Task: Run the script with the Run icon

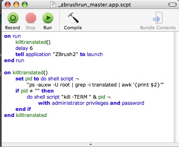Action: click(x=48, y=18)
